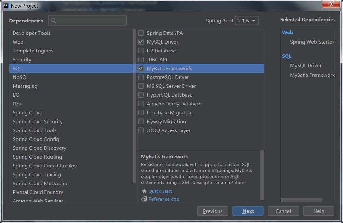The height and width of the screenshot is (223, 343).
Task: Select Pivotal Cloud Foundry category
Action: [71, 192]
